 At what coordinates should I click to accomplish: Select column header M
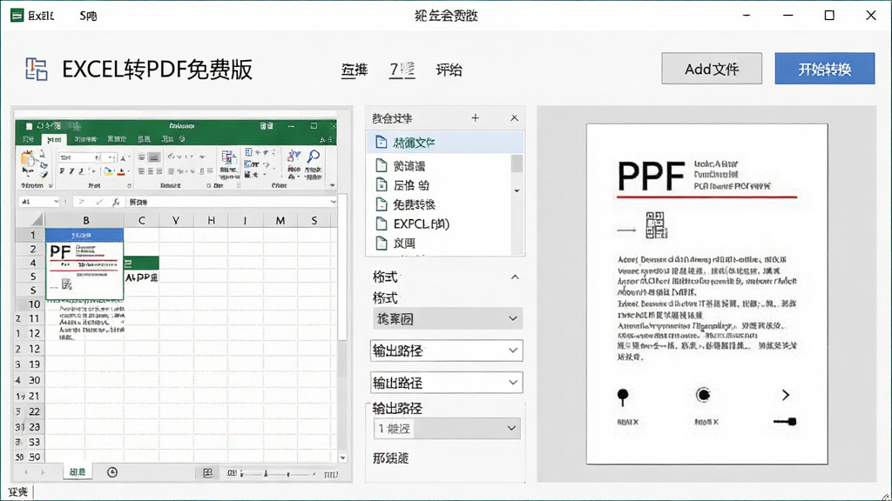[280, 220]
